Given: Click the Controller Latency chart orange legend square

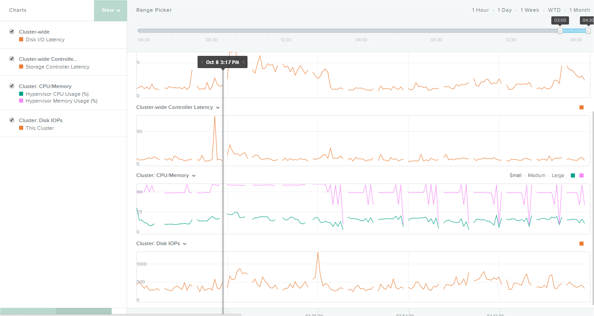Looking at the screenshot, I should [581, 108].
